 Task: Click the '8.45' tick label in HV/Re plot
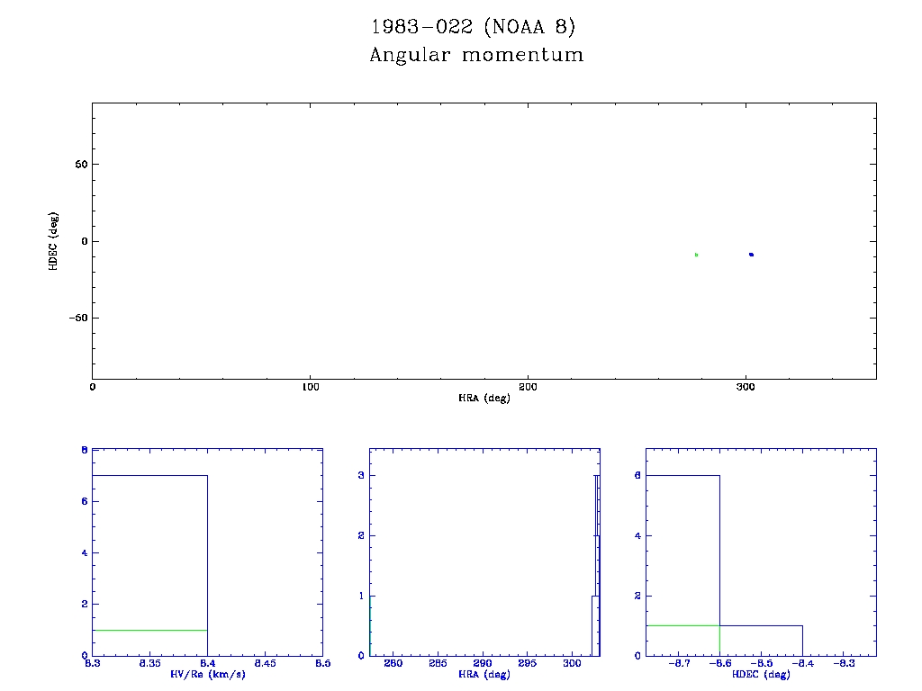tap(266, 663)
